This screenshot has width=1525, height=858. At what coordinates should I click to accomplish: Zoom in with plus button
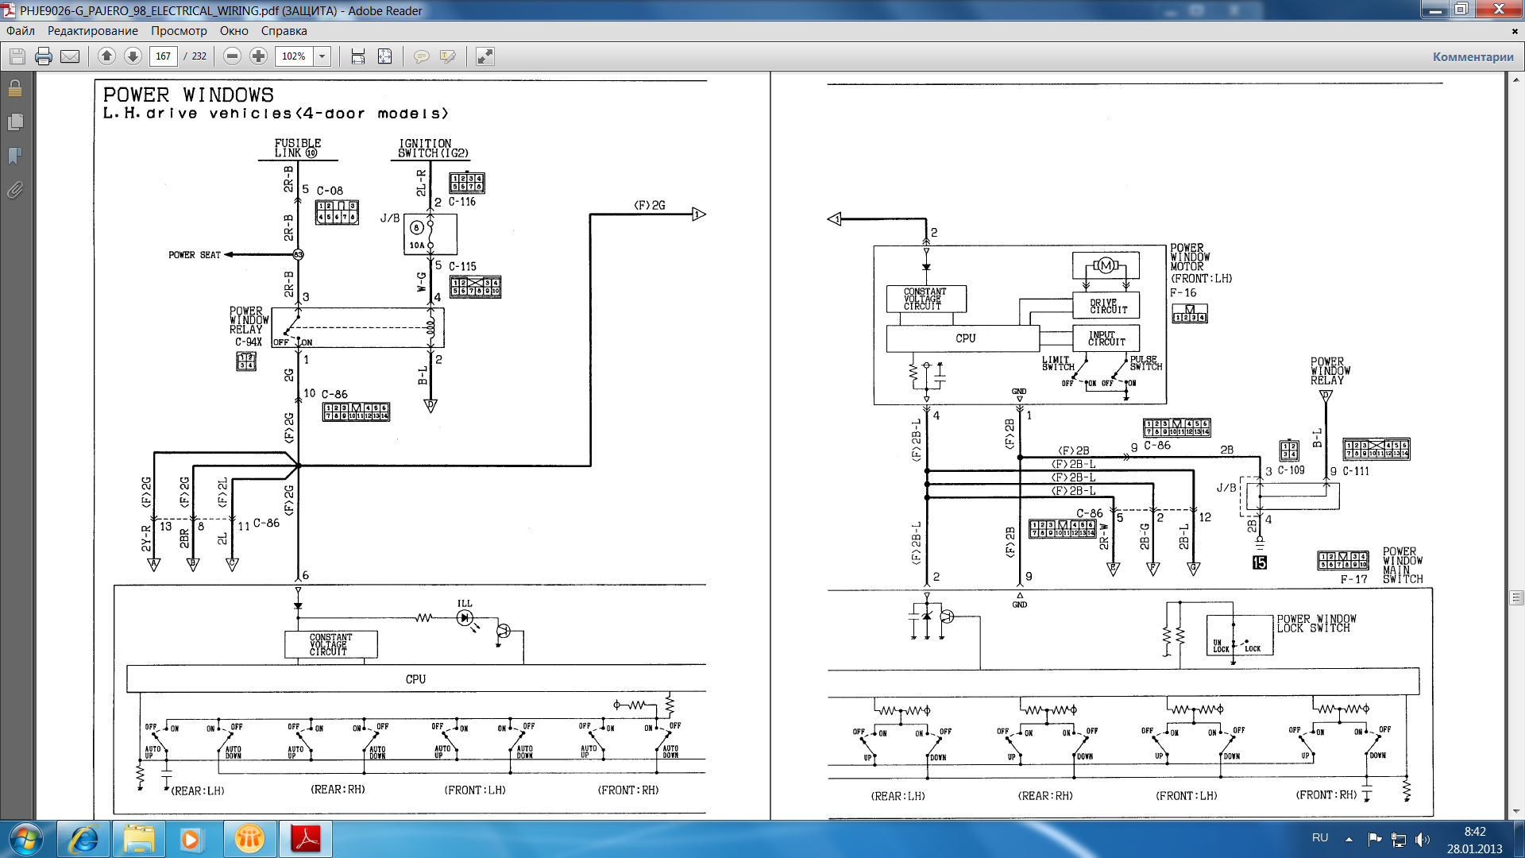coord(258,56)
